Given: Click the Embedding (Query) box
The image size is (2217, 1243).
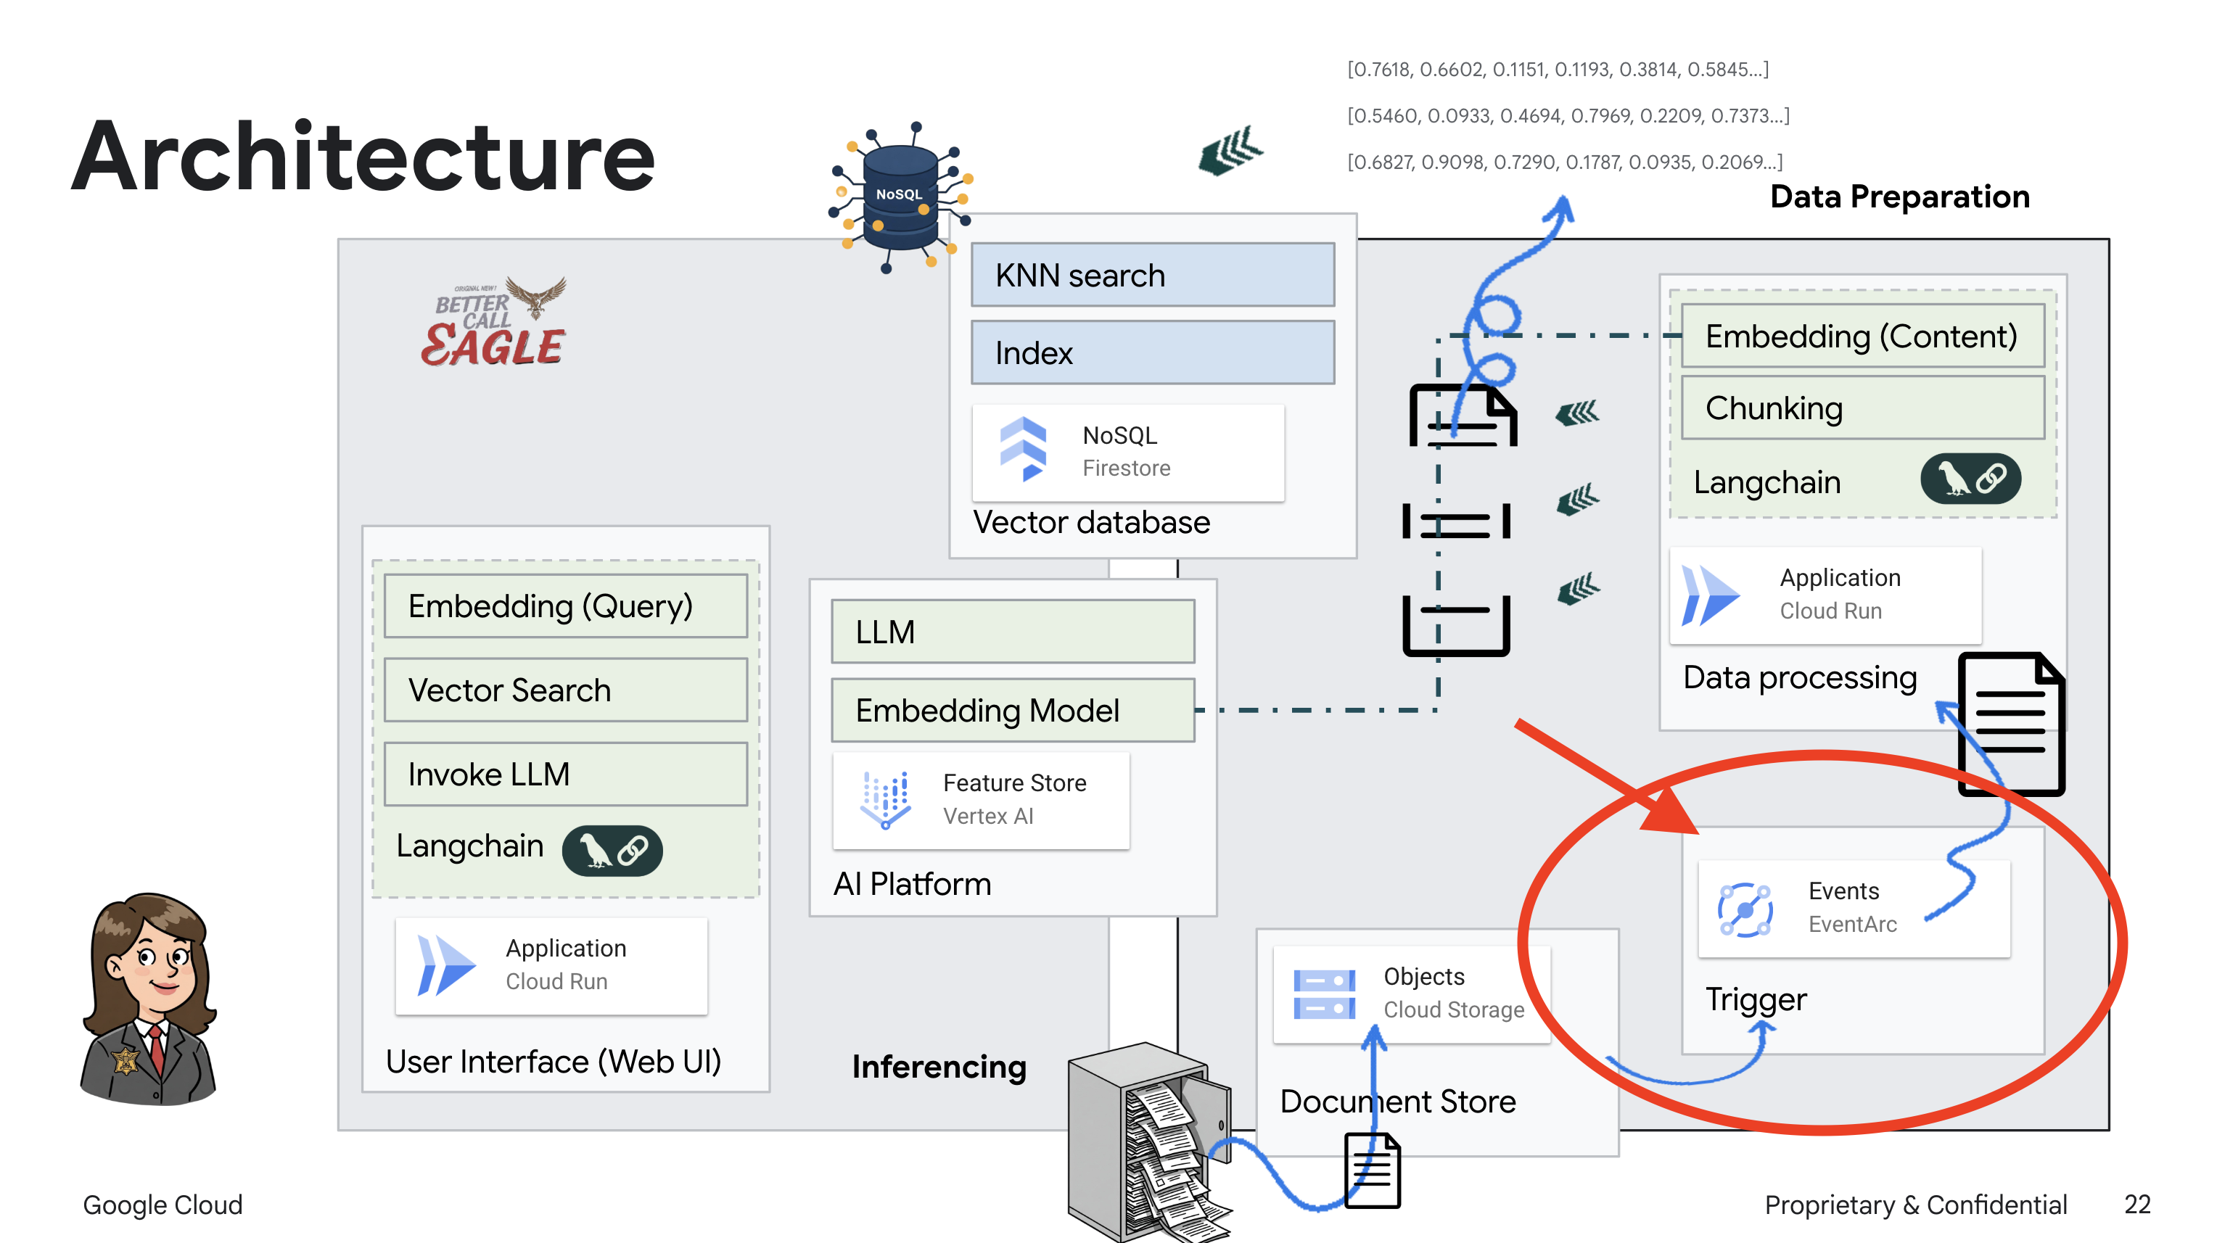Looking at the screenshot, I should tap(565, 606).
